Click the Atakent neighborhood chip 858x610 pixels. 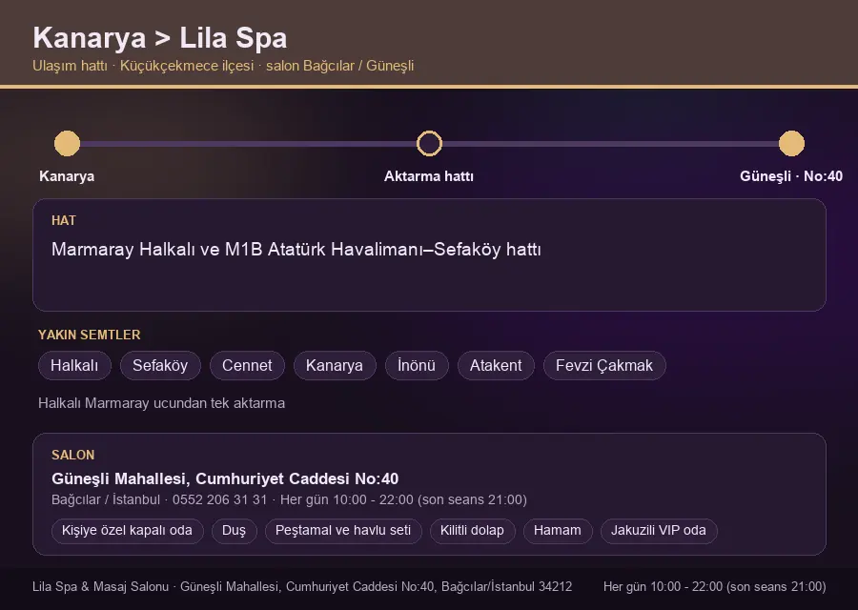[496, 365]
